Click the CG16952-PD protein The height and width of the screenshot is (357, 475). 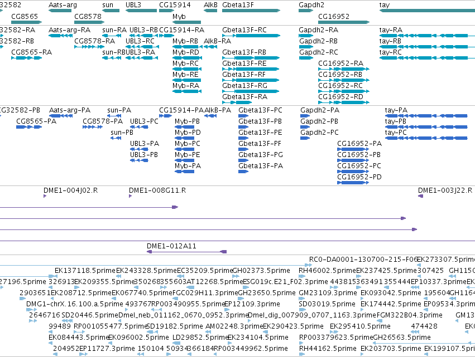point(353,183)
